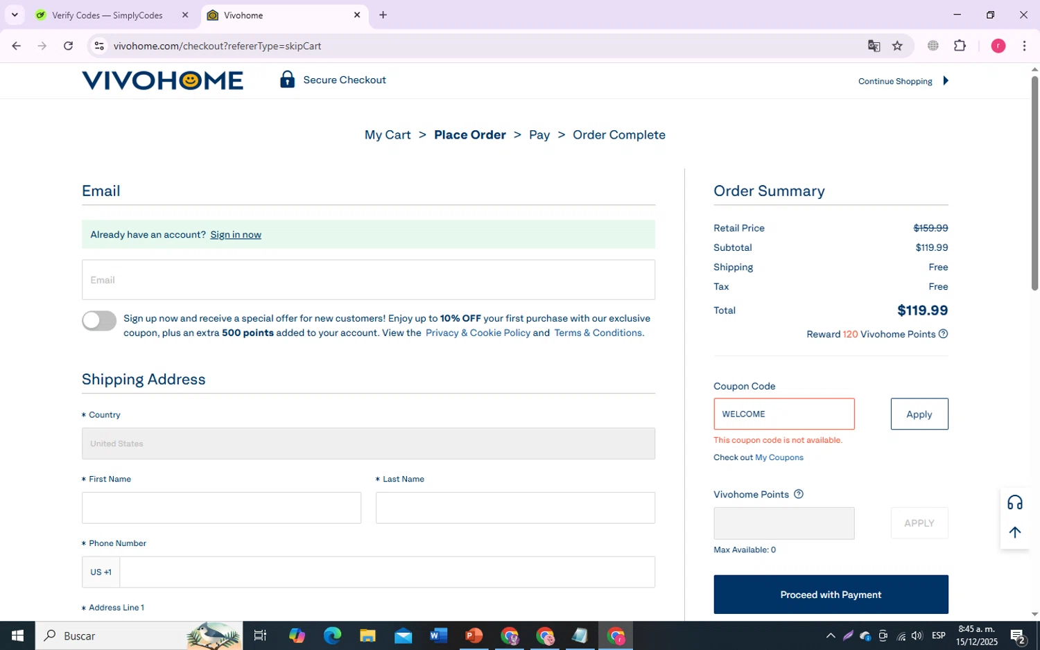The height and width of the screenshot is (650, 1040).
Task: Open Task View in taskbar
Action: click(261, 635)
